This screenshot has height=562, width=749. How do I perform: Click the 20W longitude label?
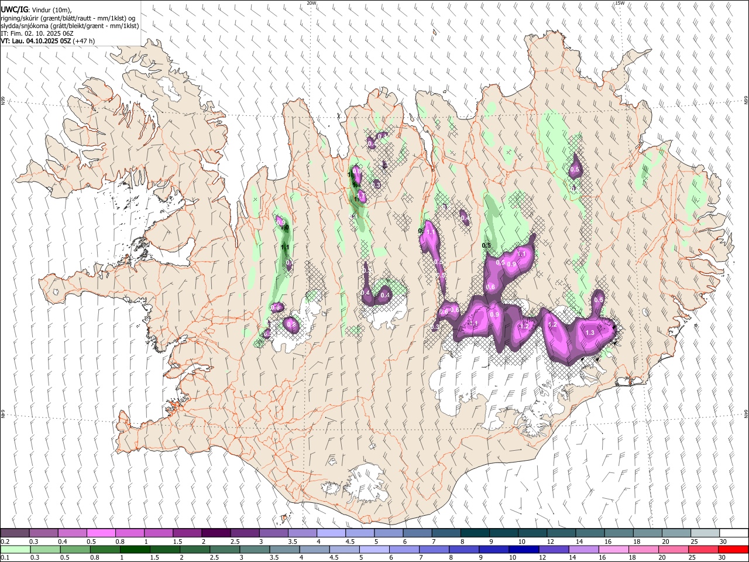(311, 3)
